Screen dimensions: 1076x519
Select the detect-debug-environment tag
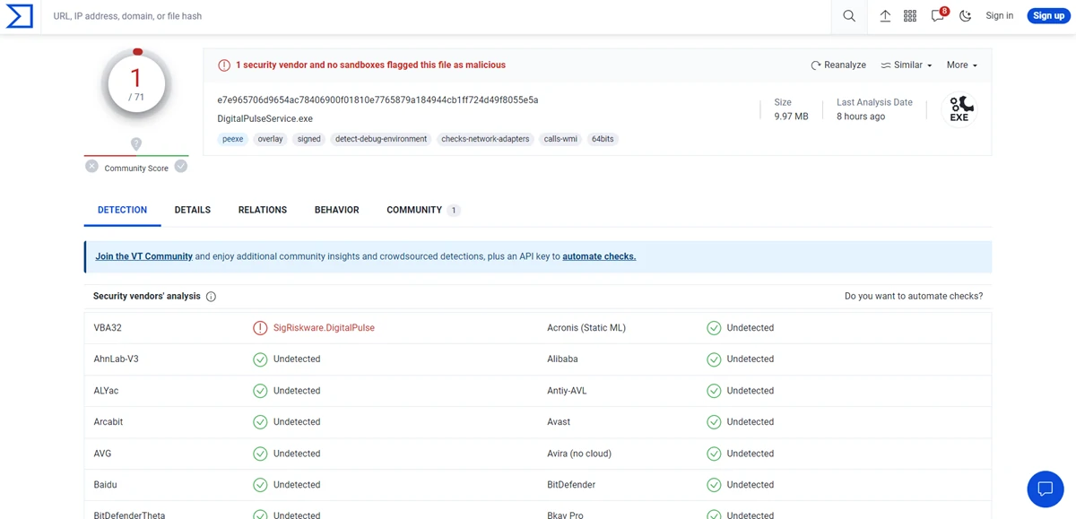point(381,139)
